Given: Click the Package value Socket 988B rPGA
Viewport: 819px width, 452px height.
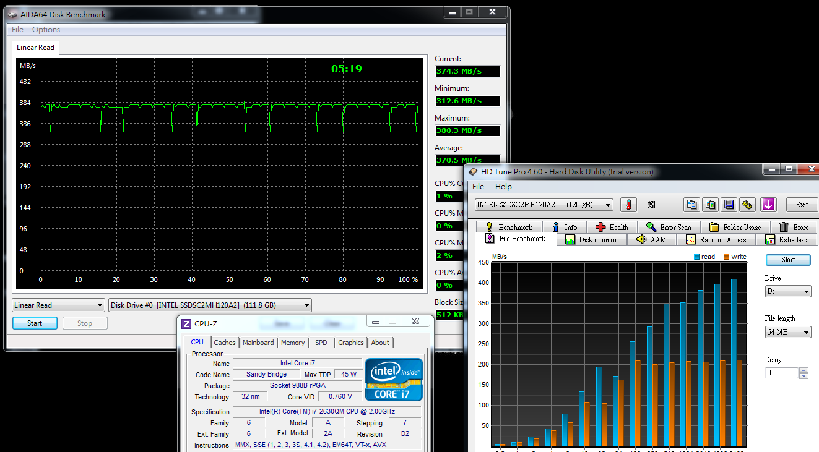Looking at the screenshot, I should 298,385.
